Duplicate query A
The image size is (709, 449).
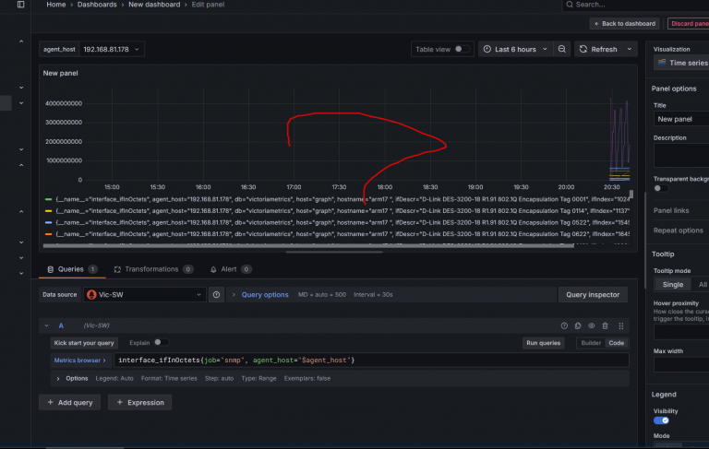click(x=578, y=325)
